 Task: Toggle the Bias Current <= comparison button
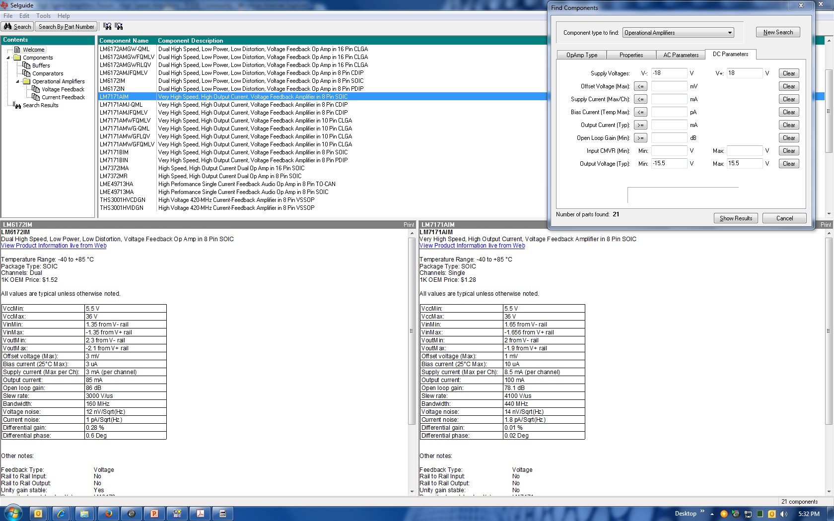[x=640, y=112]
